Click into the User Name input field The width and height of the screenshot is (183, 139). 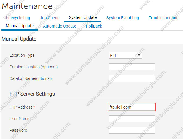pyautogui.click(x=132, y=119)
